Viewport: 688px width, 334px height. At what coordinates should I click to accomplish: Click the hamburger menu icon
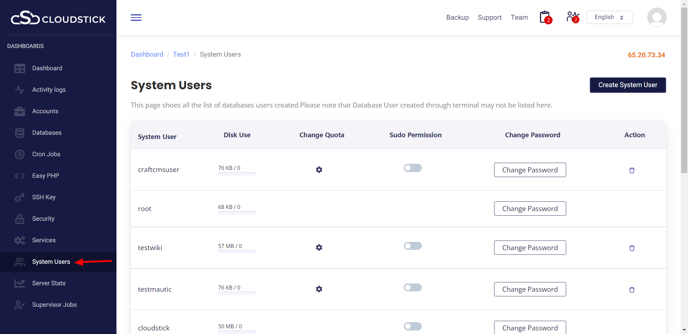coord(136,18)
